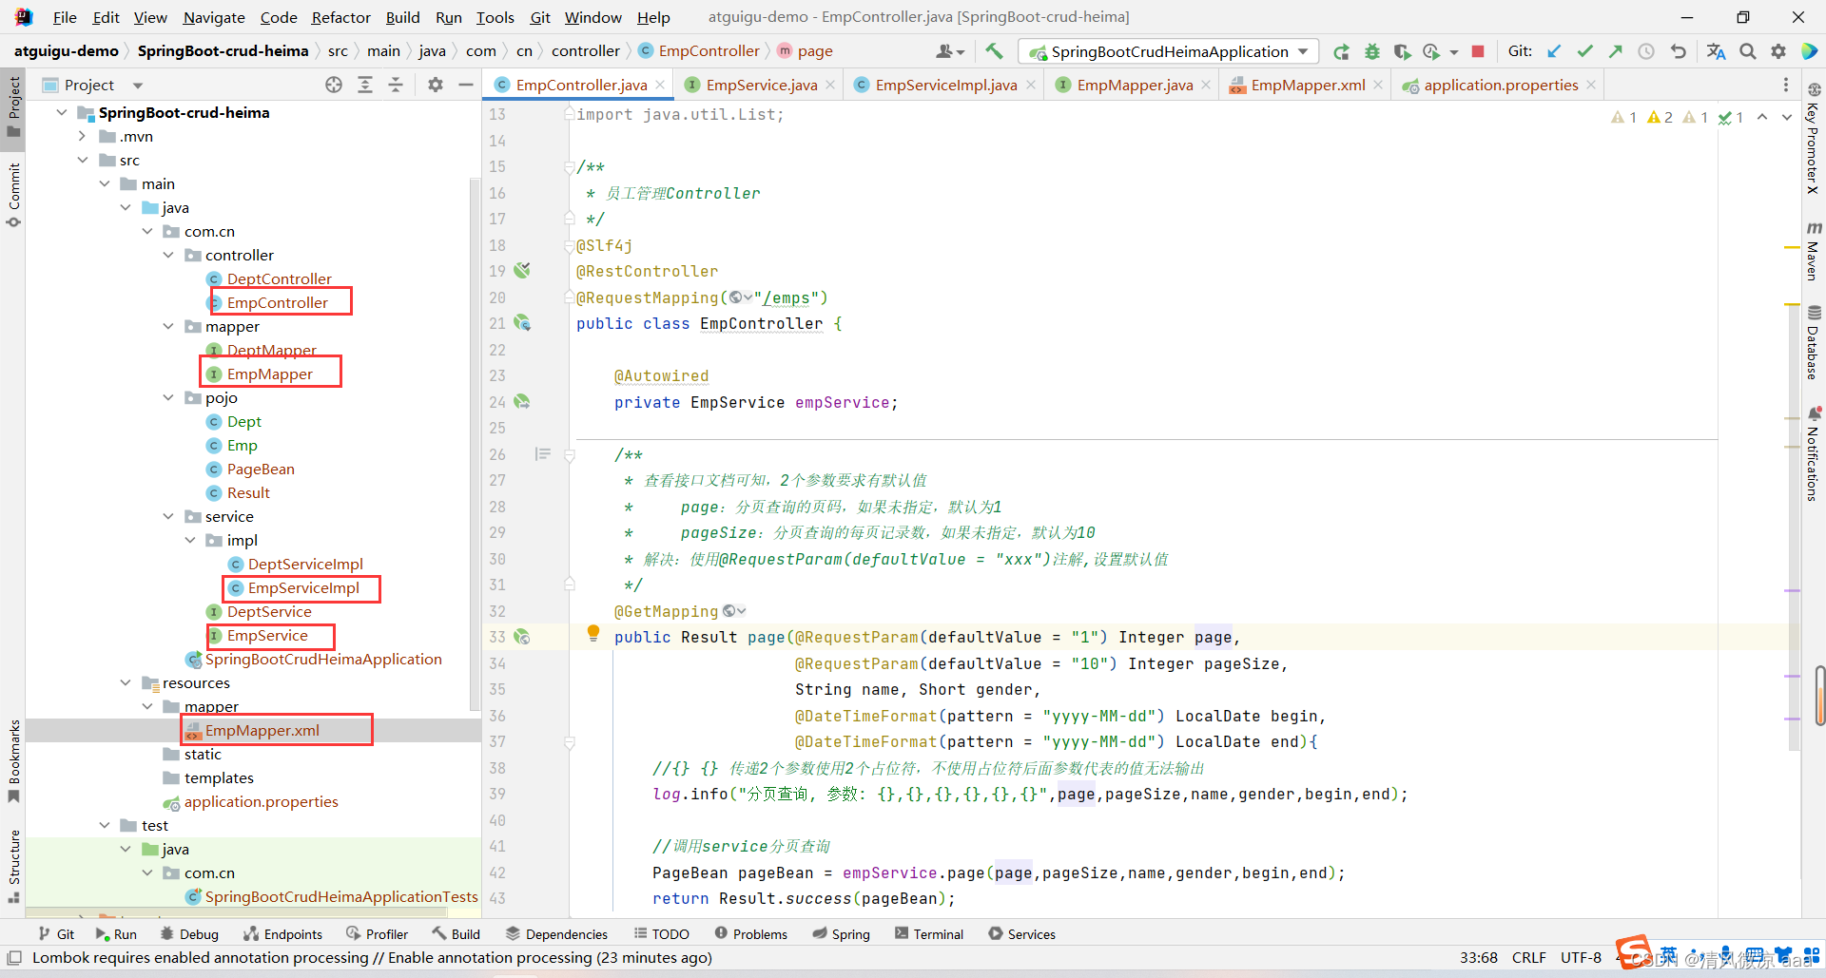The image size is (1826, 978).
Task: Open the Navigate menu
Action: 214,17
